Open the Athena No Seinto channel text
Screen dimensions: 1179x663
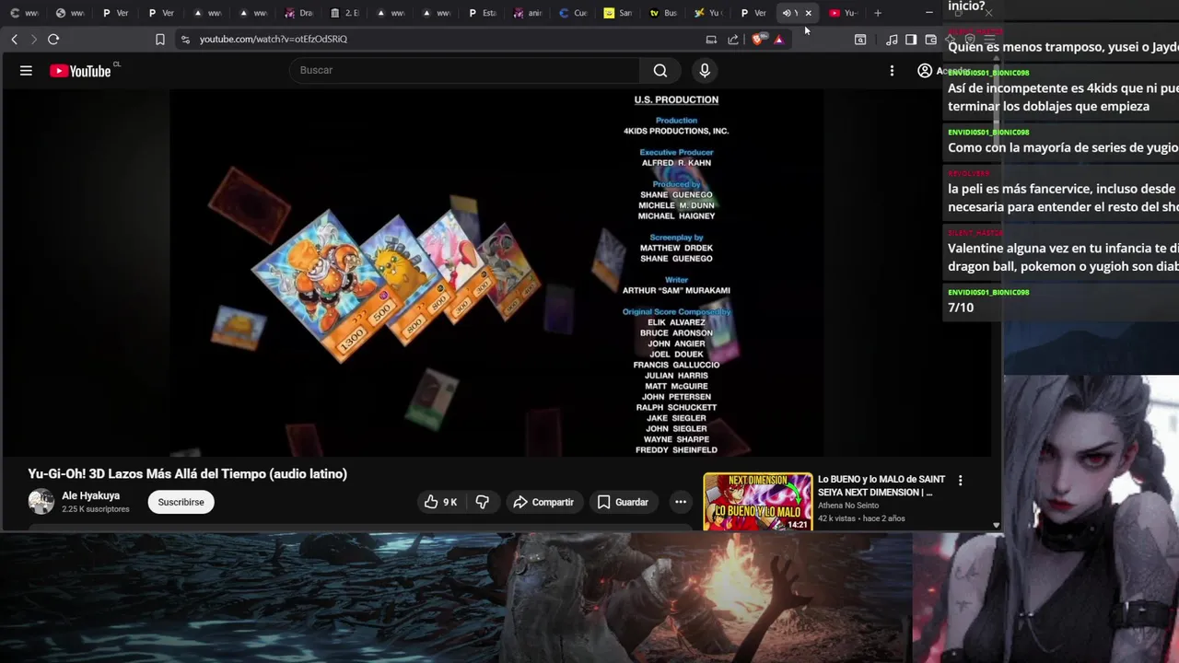847,506
